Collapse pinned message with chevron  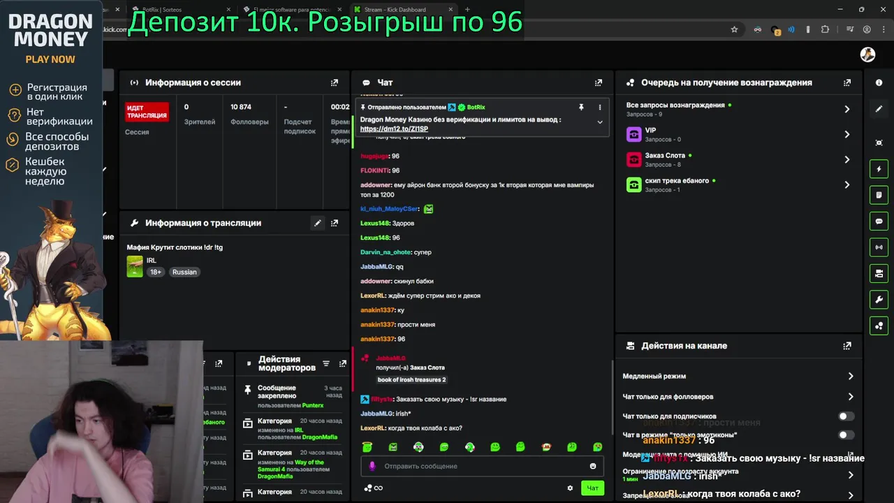(599, 122)
